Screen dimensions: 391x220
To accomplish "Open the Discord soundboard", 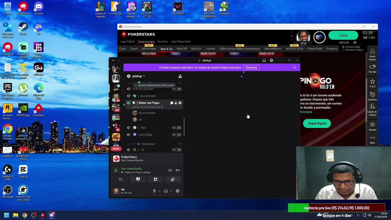I will click(x=173, y=179).
